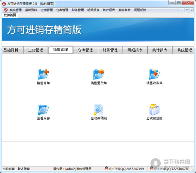Image resolution: width=196 pixels, height=173 pixels.
Task: Switch to the 基础资料 navigation tab
Action: (x=12, y=50)
